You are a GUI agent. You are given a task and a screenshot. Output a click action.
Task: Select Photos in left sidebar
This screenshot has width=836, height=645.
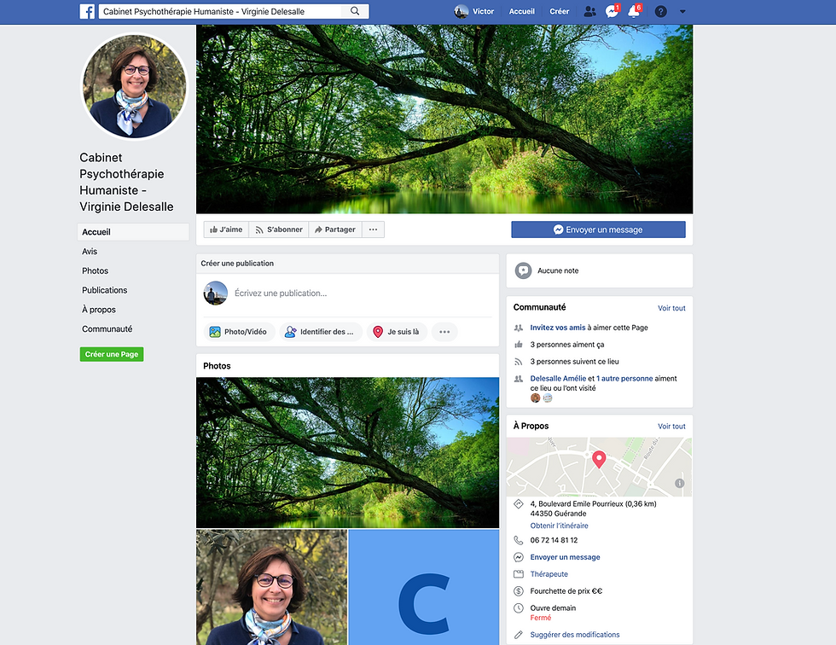point(95,270)
